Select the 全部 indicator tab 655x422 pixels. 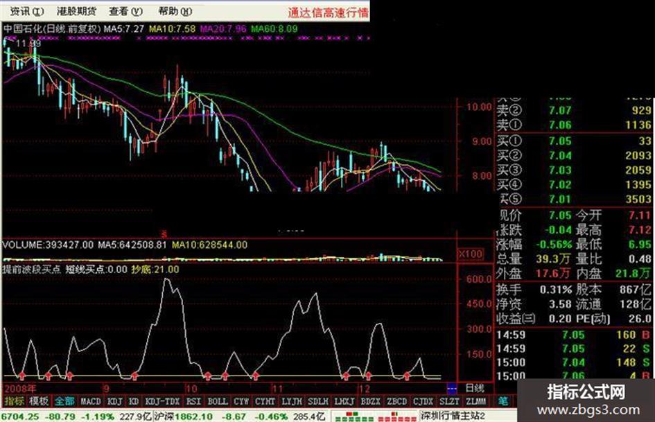tap(64, 401)
